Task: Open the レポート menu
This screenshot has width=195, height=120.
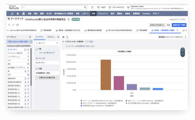Action: [85, 13]
